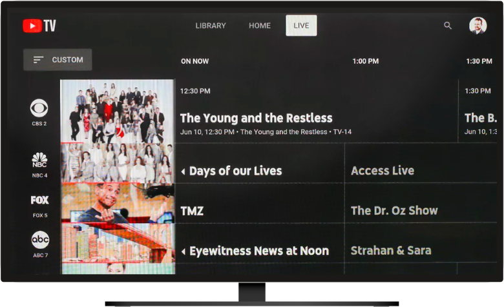The image size is (504, 307).
Task: Click the Eyewitness News bridge thumbnail
Action: point(118,243)
